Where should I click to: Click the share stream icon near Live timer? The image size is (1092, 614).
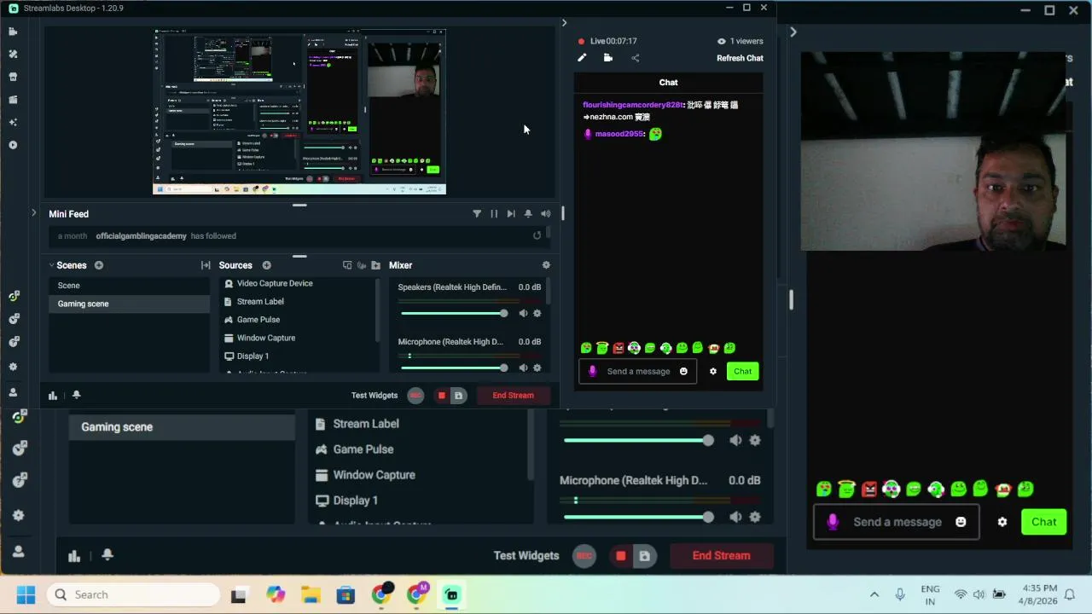click(635, 58)
